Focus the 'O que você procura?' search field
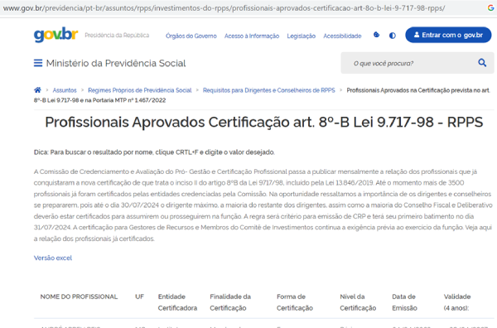 (409, 63)
